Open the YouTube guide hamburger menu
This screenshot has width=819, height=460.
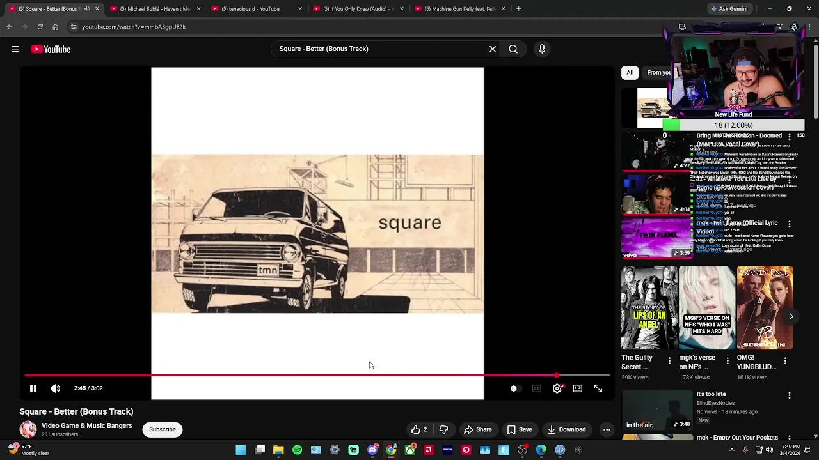15,49
